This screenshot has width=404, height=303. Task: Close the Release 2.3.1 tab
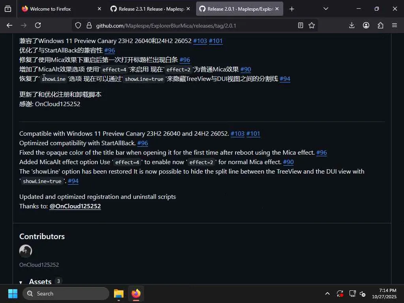point(188,9)
